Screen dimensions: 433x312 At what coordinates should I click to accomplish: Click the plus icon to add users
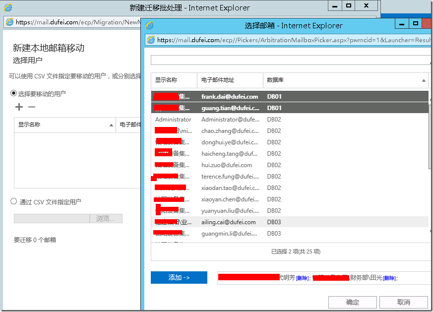click(19, 107)
